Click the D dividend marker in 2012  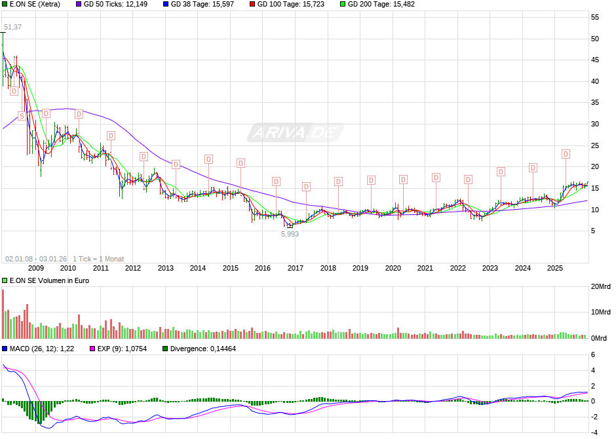(x=144, y=157)
